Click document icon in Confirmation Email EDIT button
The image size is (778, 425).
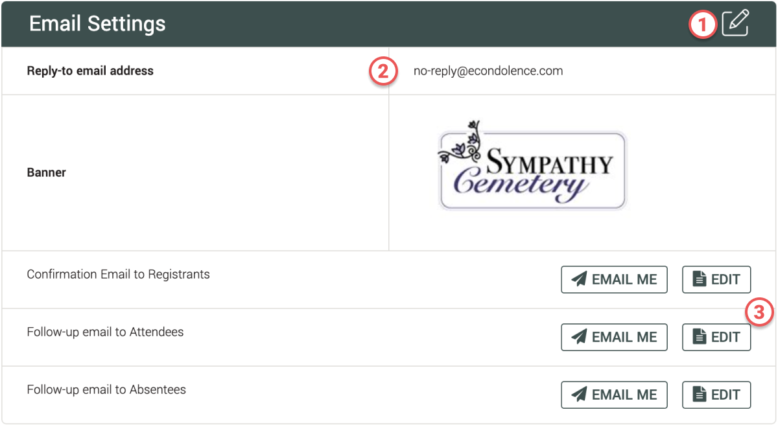click(699, 279)
